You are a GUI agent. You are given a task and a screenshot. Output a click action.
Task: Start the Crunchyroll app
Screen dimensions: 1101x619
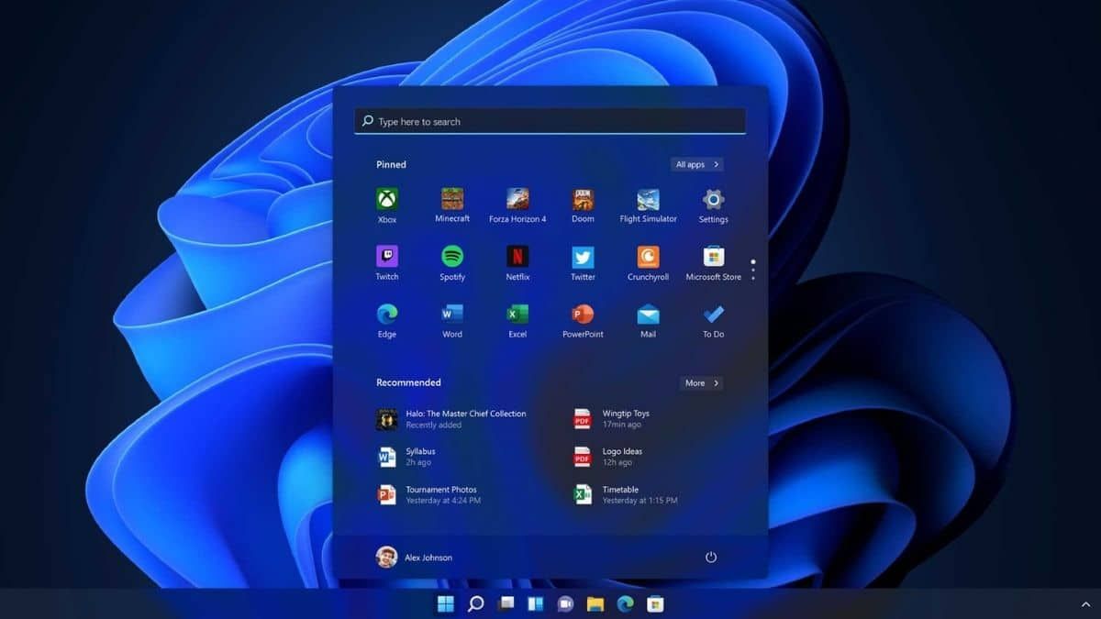point(648,259)
